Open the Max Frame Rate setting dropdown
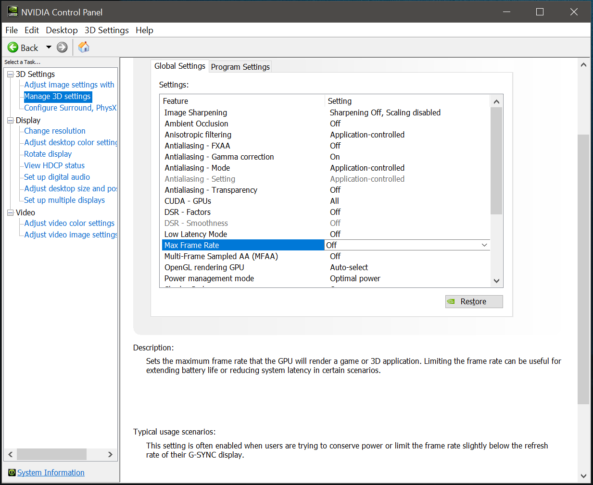The image size is (593, 485). (x=485, y=245)
